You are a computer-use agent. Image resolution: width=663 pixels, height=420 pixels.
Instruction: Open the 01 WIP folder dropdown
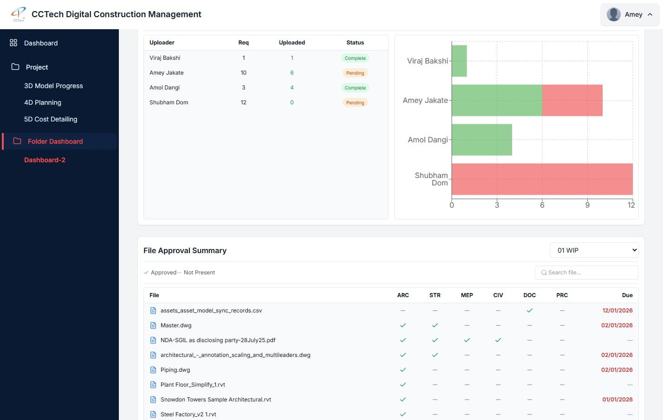point(594,250)
